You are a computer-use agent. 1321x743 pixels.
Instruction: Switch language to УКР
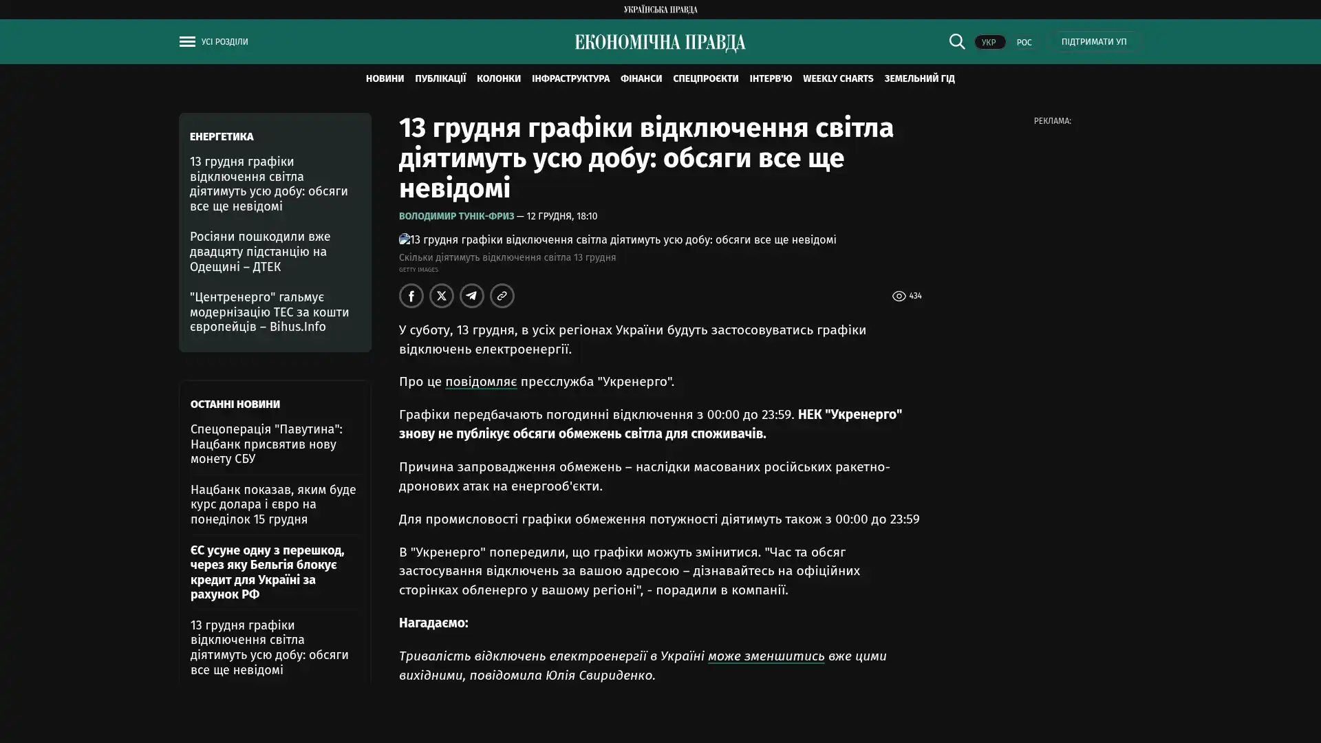click(989, 43)
